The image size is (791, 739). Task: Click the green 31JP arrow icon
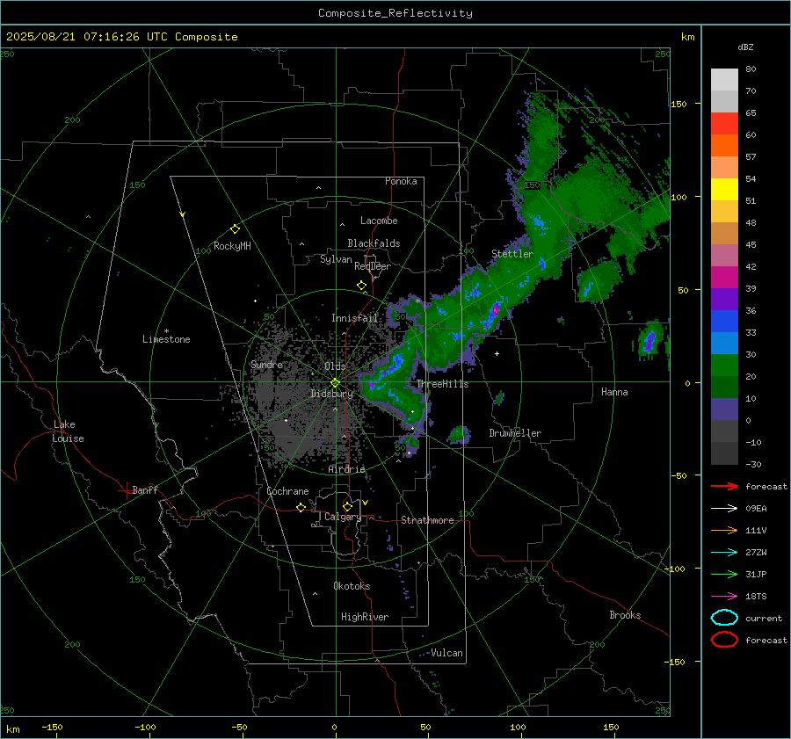(x=724, y=574)
